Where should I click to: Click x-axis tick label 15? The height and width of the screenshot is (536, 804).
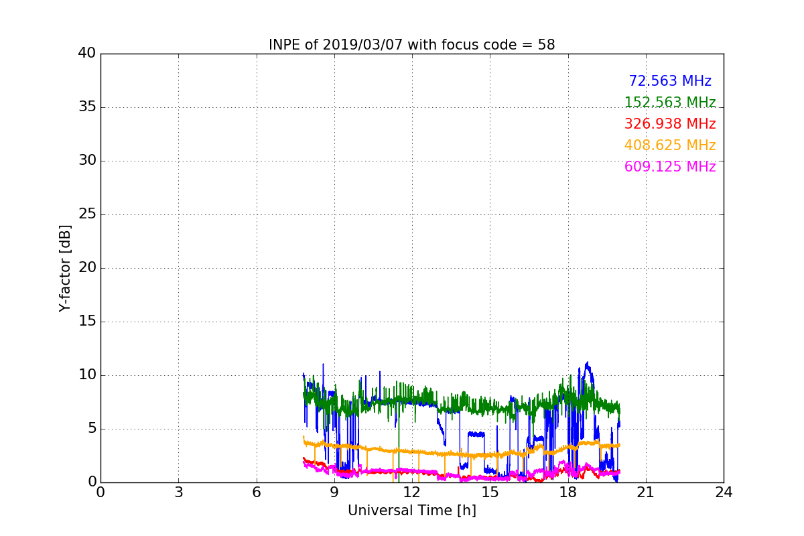click(x=490, y=492)
